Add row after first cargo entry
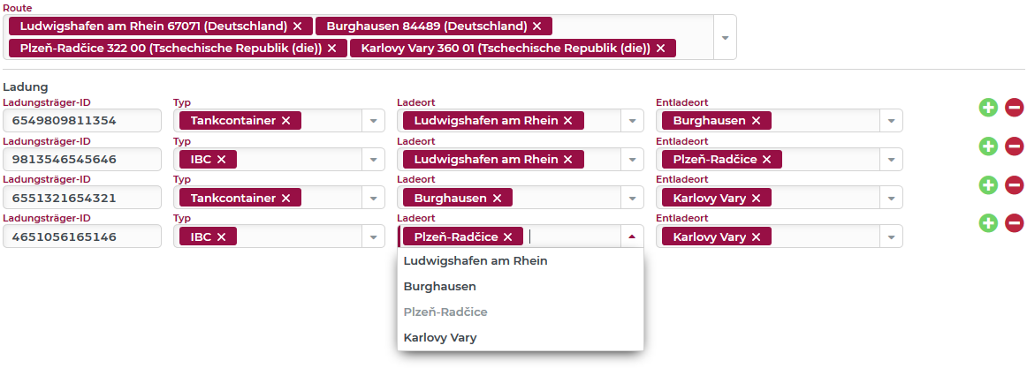1027x368 pixels. (988, 108)
